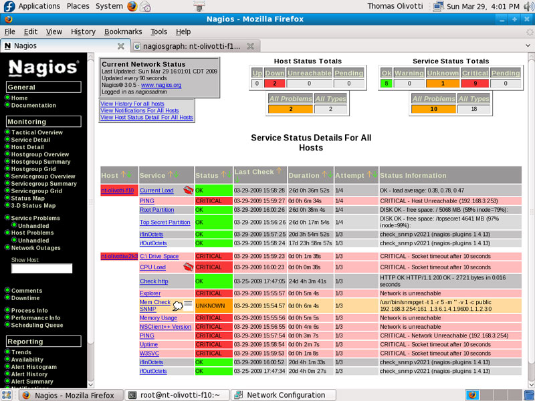The image size is (535, 401).
Task: Click the Fedora logo applications icon
Action: click(x=9, y=6)
